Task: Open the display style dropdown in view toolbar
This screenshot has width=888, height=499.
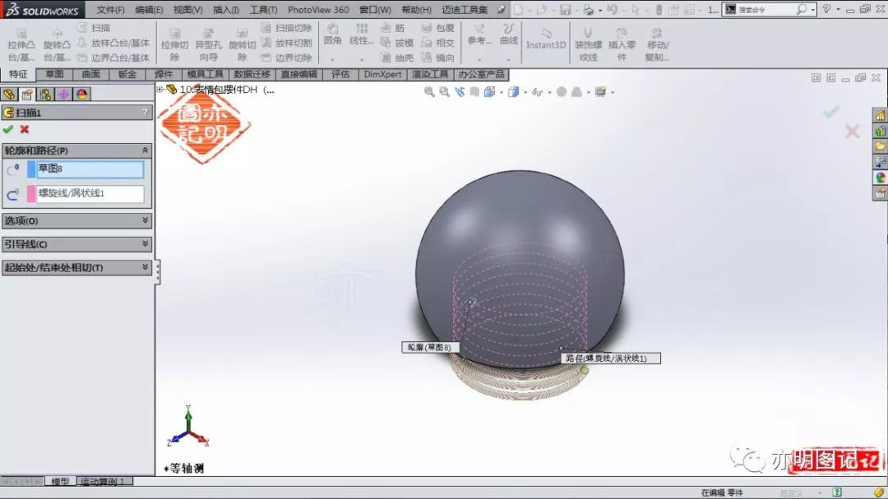Action: (x=525, y=92)
